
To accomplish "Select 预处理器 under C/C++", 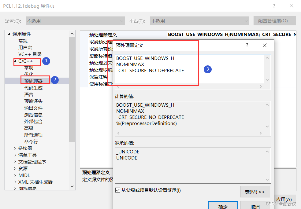I will pyautogui.click(x=33, y=81).
